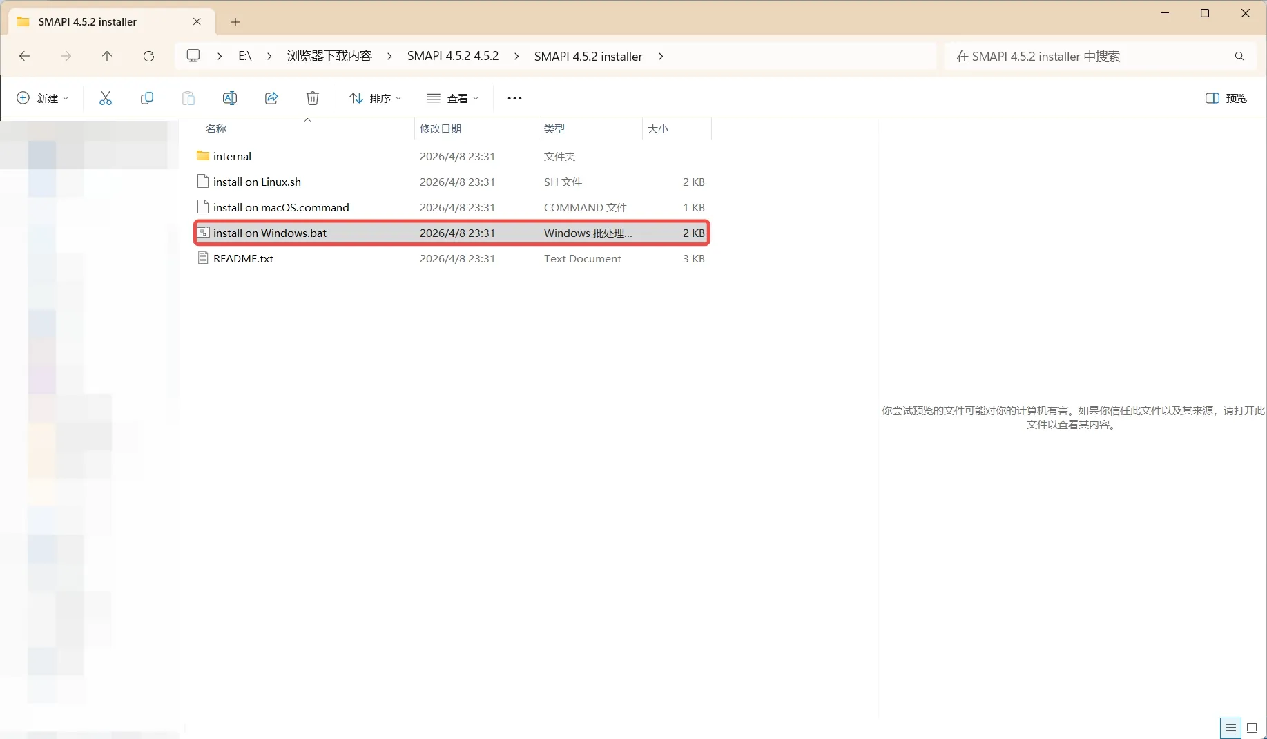Screen dimensions: 1267x739
Task: Select the install on Windows.bat file name
Action: (x=270, y=233)
